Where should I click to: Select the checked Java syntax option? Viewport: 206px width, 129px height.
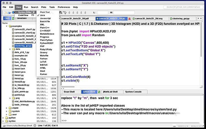pyautogui.click(x=48, y=15)
